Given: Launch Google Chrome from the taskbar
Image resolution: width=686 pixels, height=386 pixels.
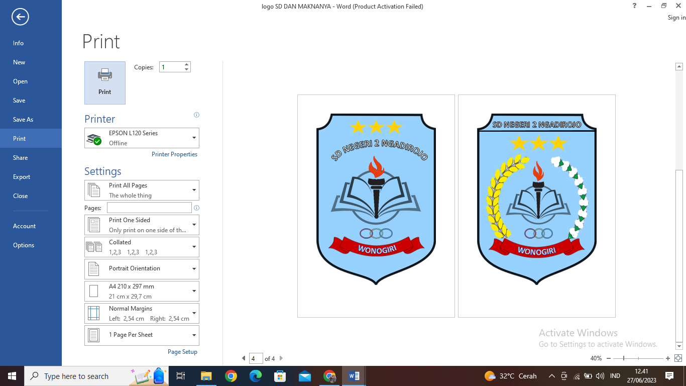Looking at the screenshot, I should pos(231,376).
